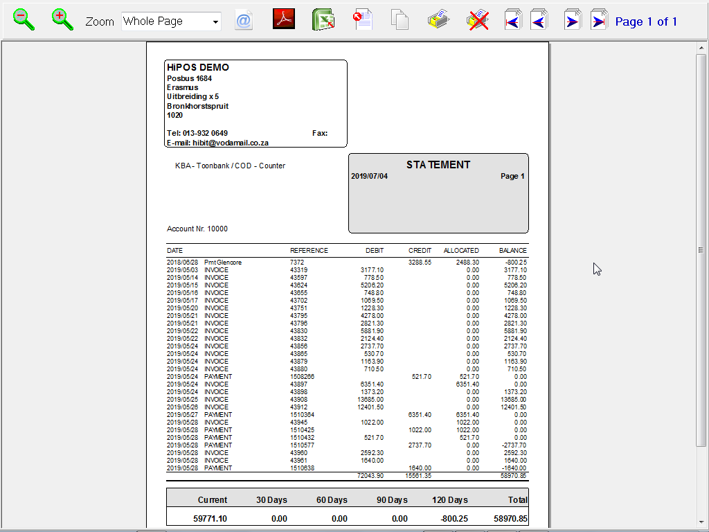Click the printer icon with red cross
Viewport: 709px width, 532px height.
click(478, 20)
